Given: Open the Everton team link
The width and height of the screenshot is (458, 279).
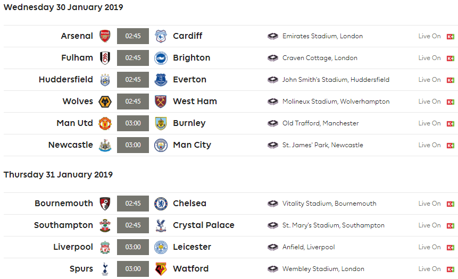Looking at the screenshot, I should (189, 79).
